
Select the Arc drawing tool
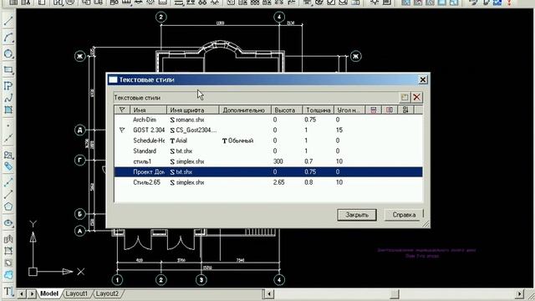tap(8, 38)
